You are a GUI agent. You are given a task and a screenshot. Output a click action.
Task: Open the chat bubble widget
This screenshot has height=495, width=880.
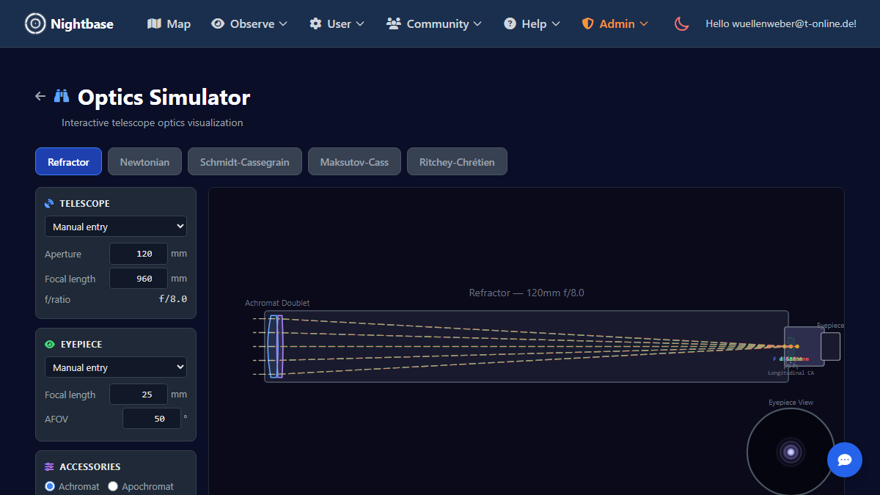[844, 460]
